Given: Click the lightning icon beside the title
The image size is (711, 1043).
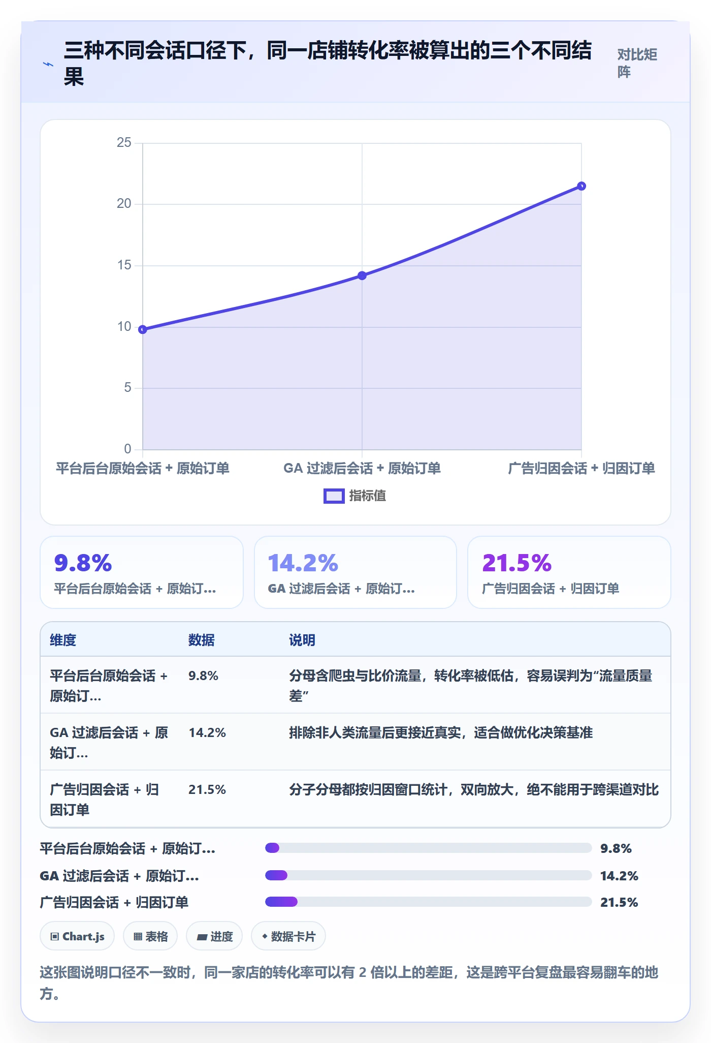Looking at the screenshot, I should click(48, 64).
